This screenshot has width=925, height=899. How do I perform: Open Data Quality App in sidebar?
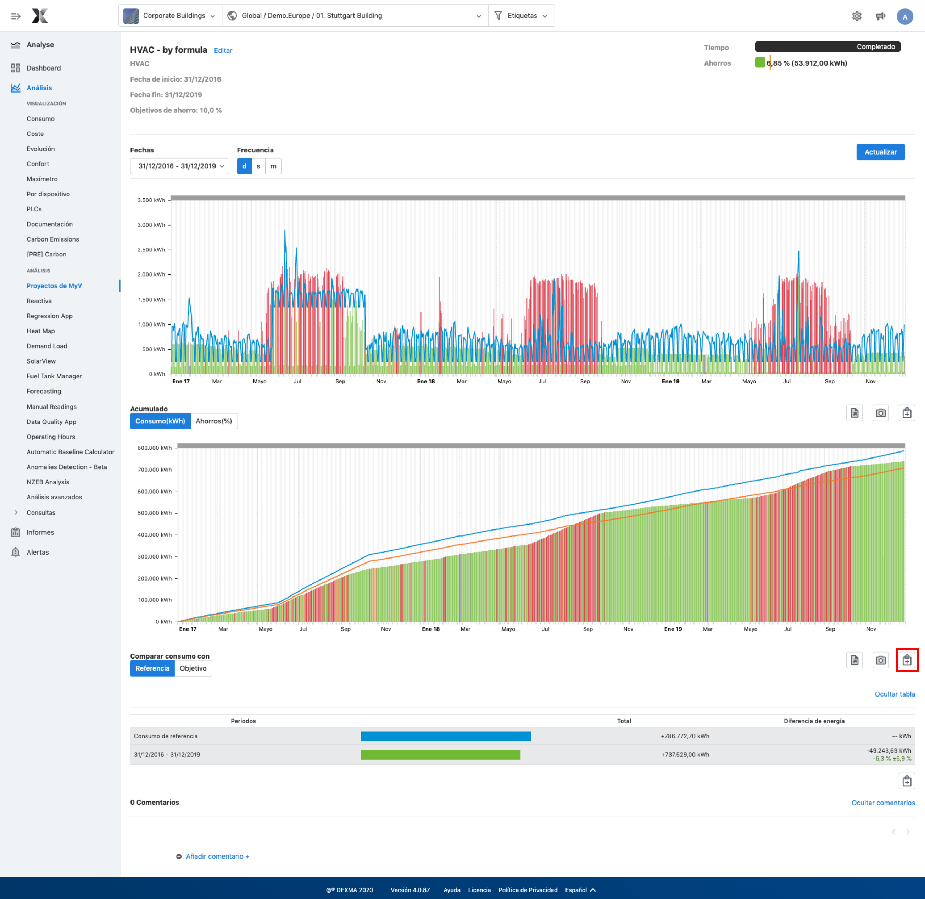[x=51, y=422]
